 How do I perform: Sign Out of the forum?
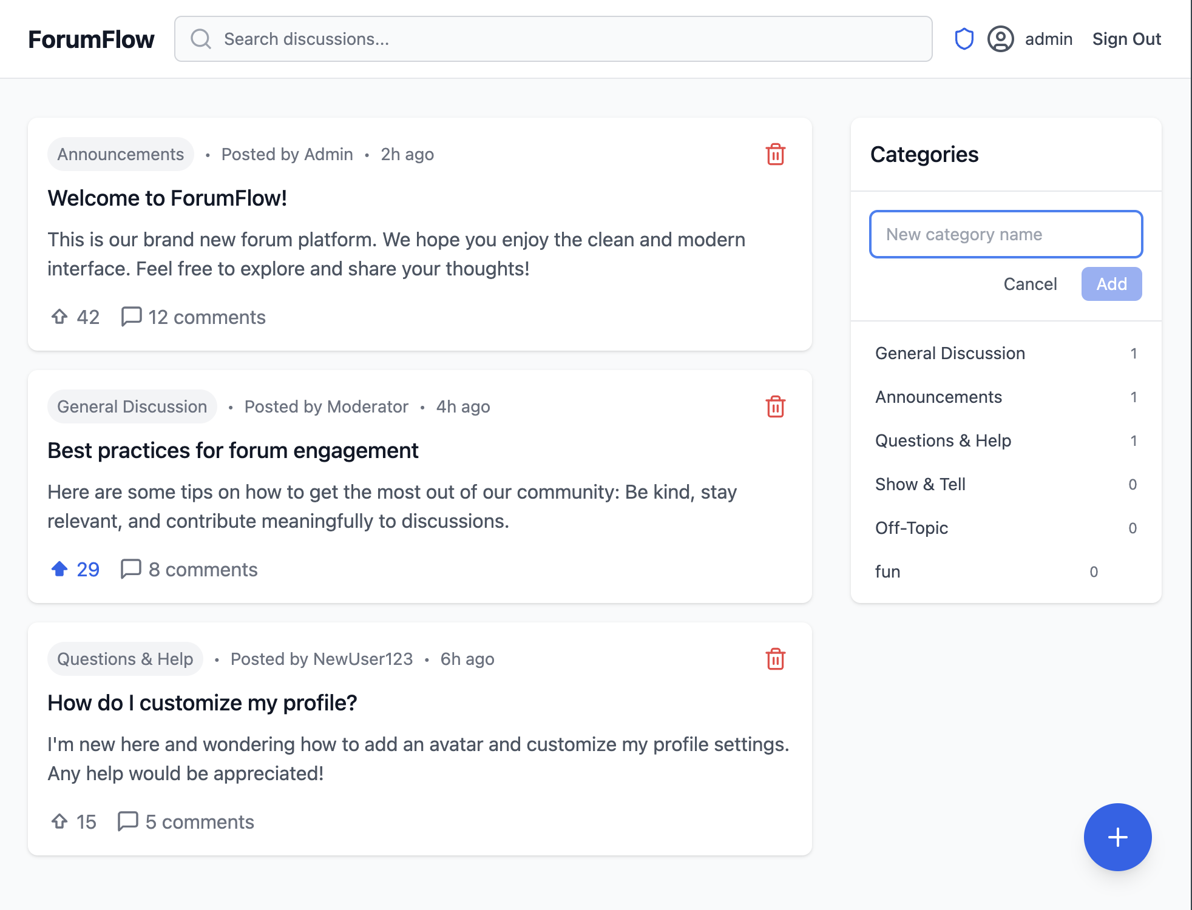click(x=1126, y=39)
